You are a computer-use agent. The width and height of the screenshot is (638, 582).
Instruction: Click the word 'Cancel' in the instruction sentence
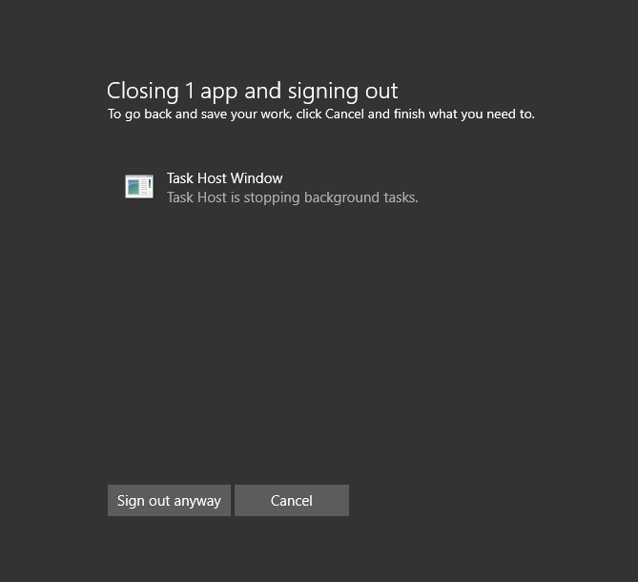point(344,114)
